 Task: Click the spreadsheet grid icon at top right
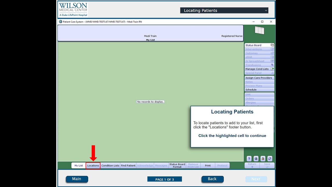coord(259,30)
